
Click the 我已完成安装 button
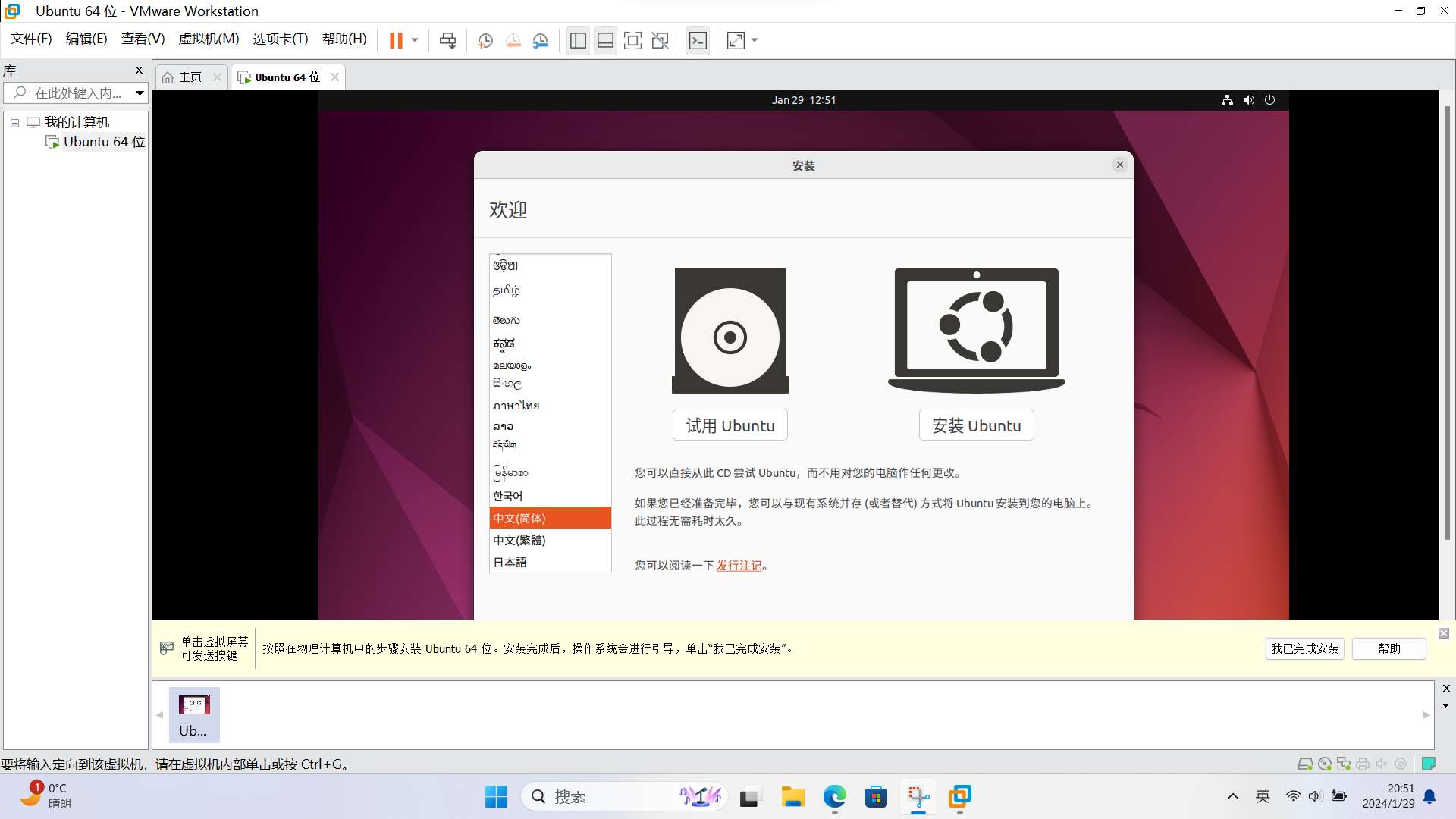(x=1305, y=649)
